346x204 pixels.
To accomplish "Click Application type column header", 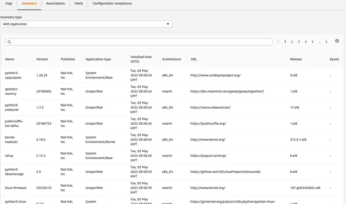I will pyautogui.click(x=98, y=59).
